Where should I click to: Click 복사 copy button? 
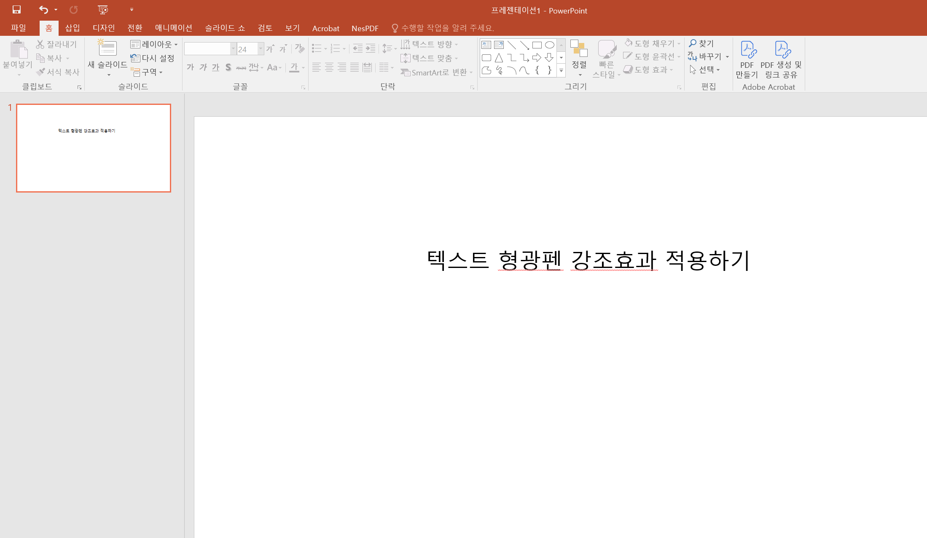pos(50,58)
